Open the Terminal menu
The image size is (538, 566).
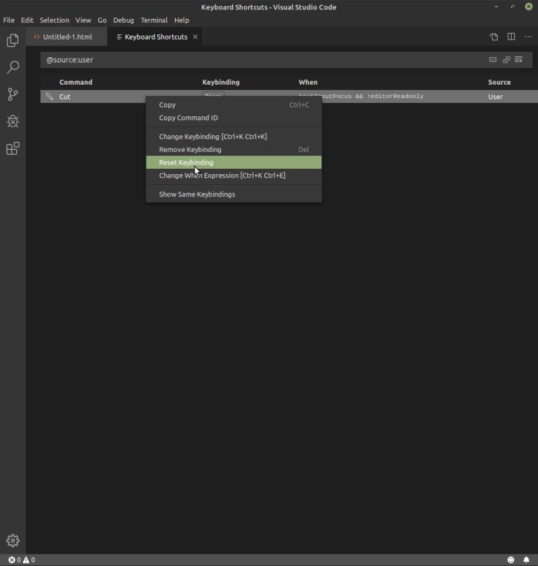click(153, 20)
